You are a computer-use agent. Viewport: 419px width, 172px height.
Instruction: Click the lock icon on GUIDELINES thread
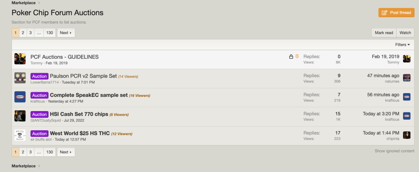coord(291,56)
